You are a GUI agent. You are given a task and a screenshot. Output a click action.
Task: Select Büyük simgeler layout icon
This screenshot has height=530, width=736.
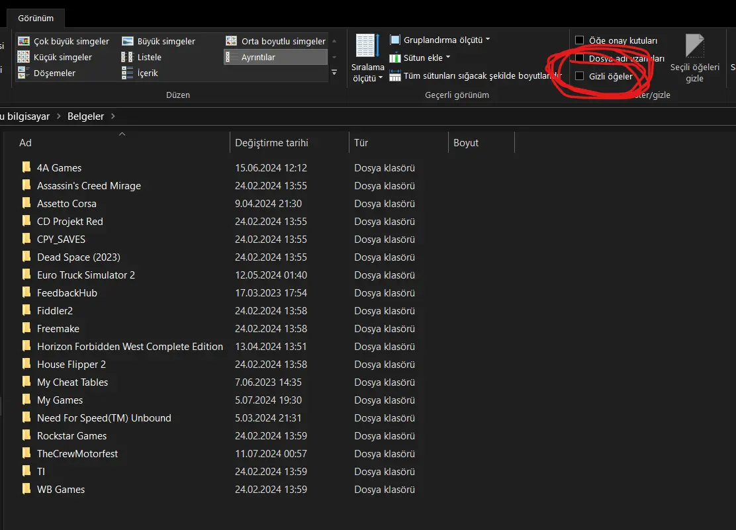point(128,41)
